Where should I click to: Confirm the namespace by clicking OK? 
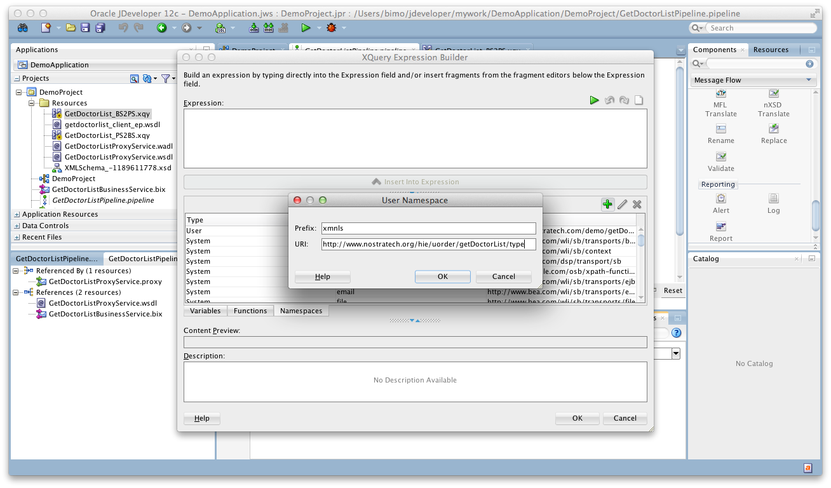click(x=442, y=276)
